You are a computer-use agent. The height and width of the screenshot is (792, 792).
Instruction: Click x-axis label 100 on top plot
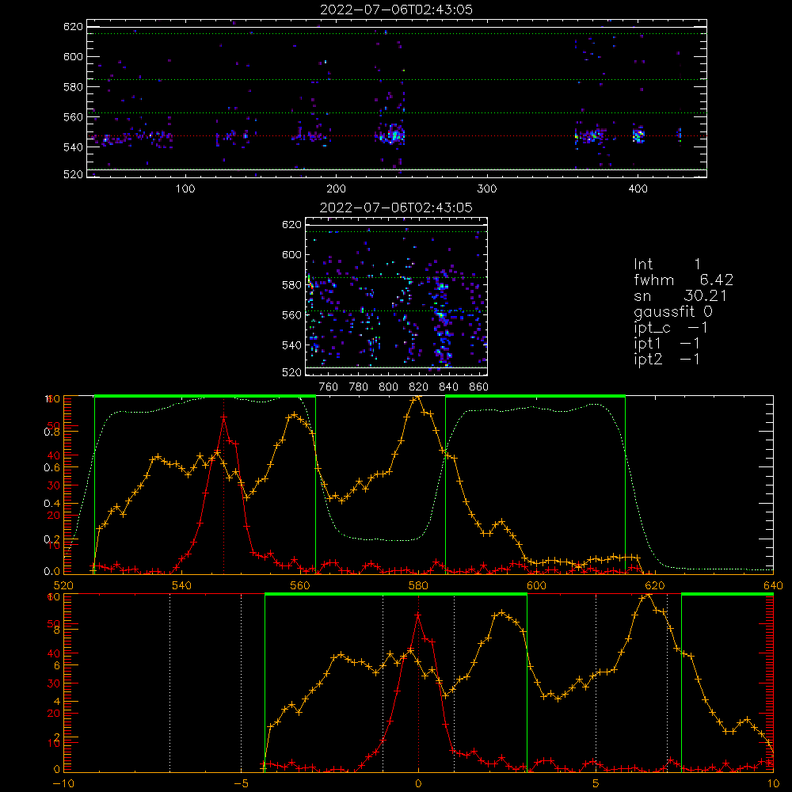pos(185,189)
